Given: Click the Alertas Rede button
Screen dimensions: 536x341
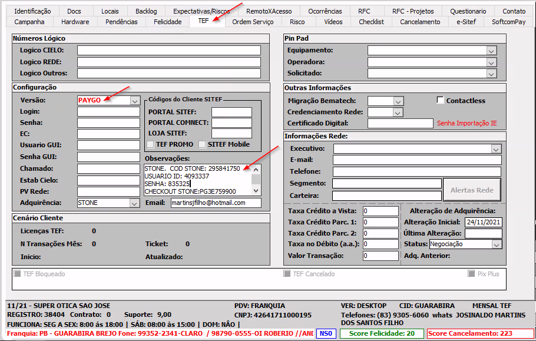Looking at the screenshot, I should (x=472, y=190).
